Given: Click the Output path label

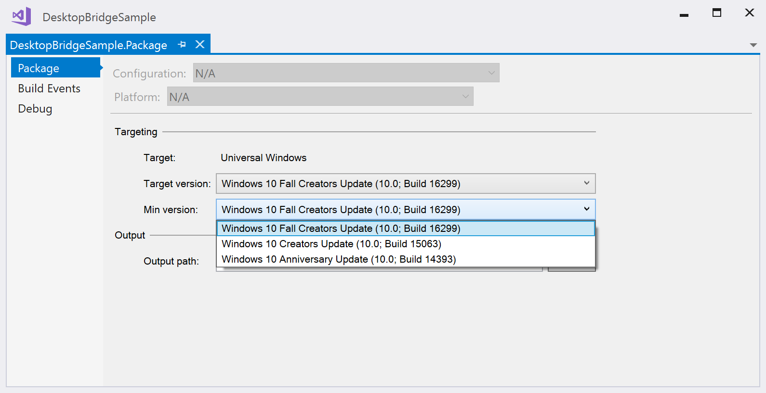Looking at the screenshot, I should [x=171, y=261].
